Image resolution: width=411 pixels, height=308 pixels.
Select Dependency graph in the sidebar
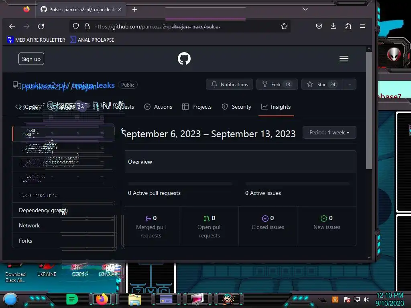(63, 210)
